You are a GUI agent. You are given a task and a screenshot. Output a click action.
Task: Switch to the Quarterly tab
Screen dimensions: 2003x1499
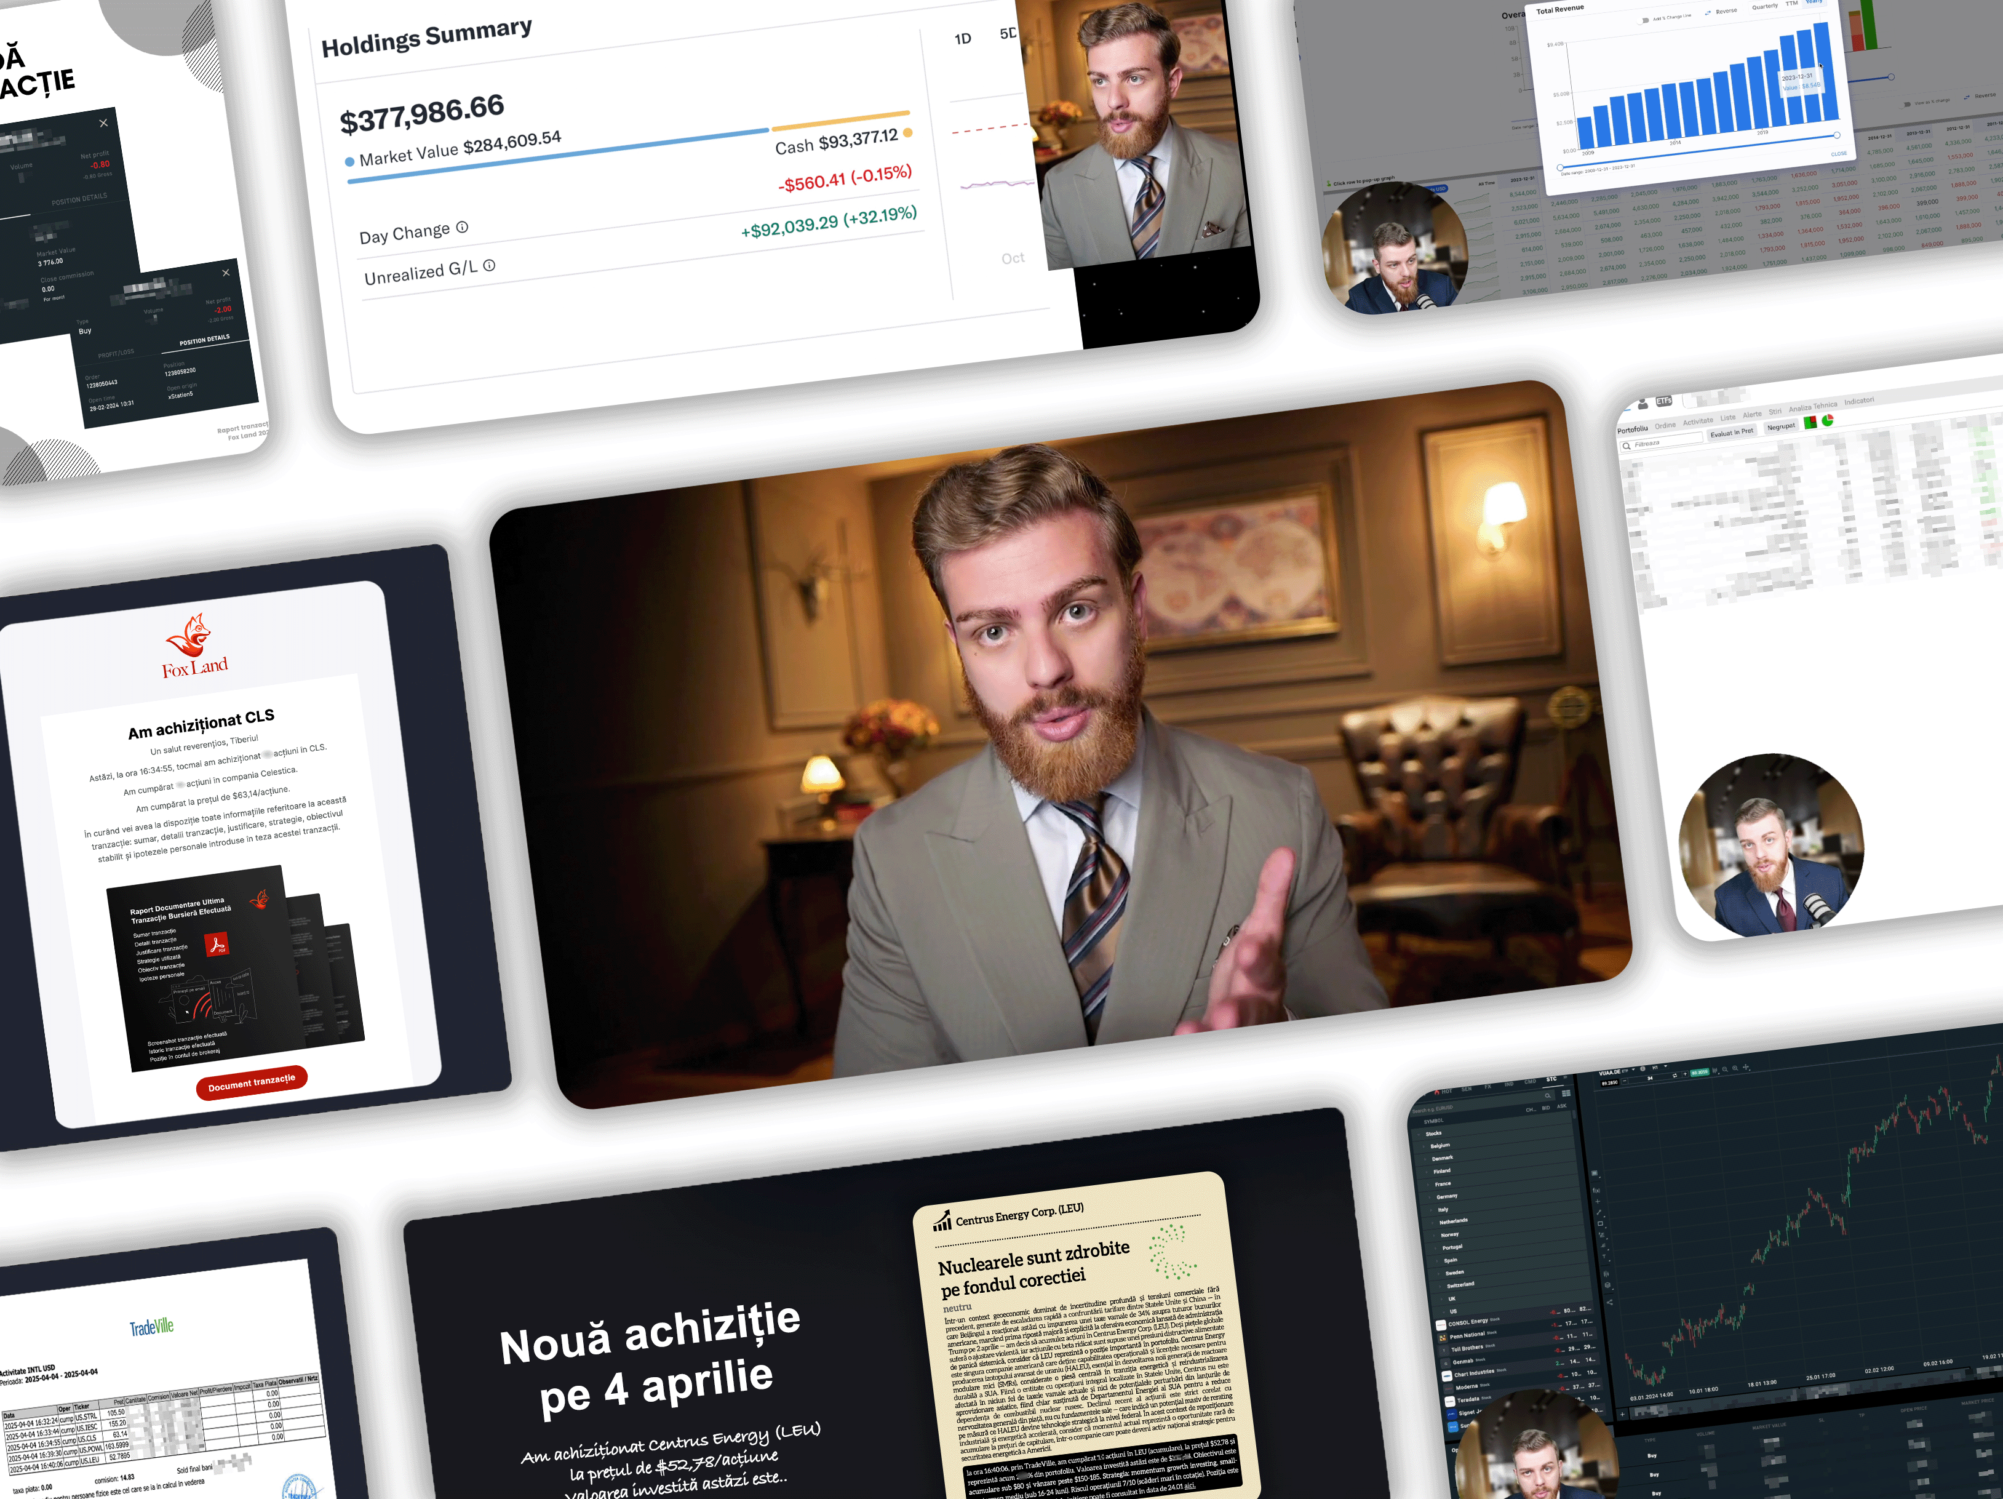[x=1766, y=6]
